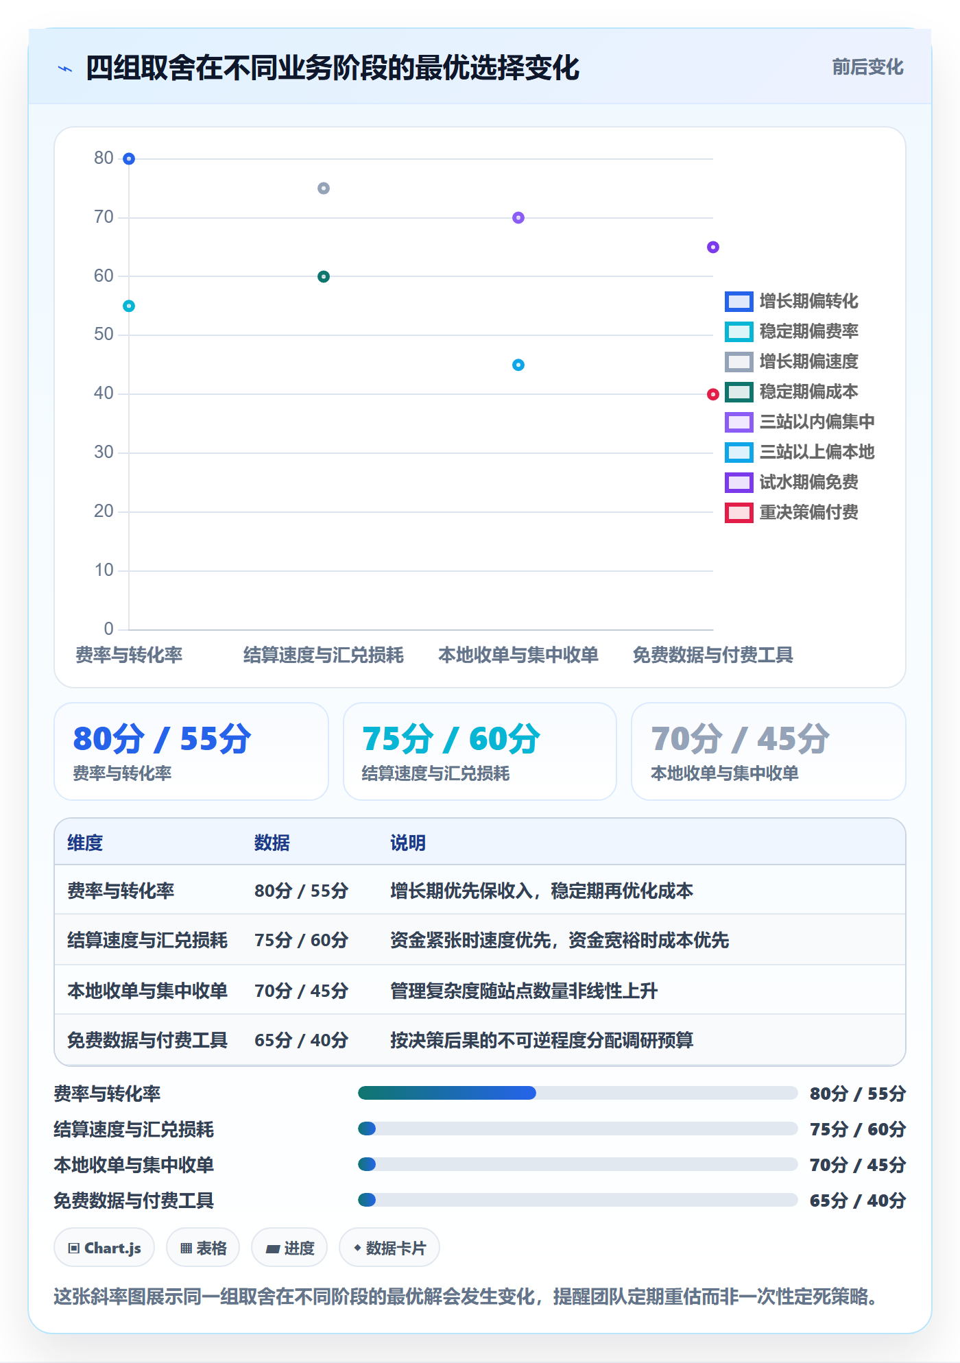Open the 80分 / 55分 stat card
The height and width of the screenshot is (1363, 960).
[191, 751]
